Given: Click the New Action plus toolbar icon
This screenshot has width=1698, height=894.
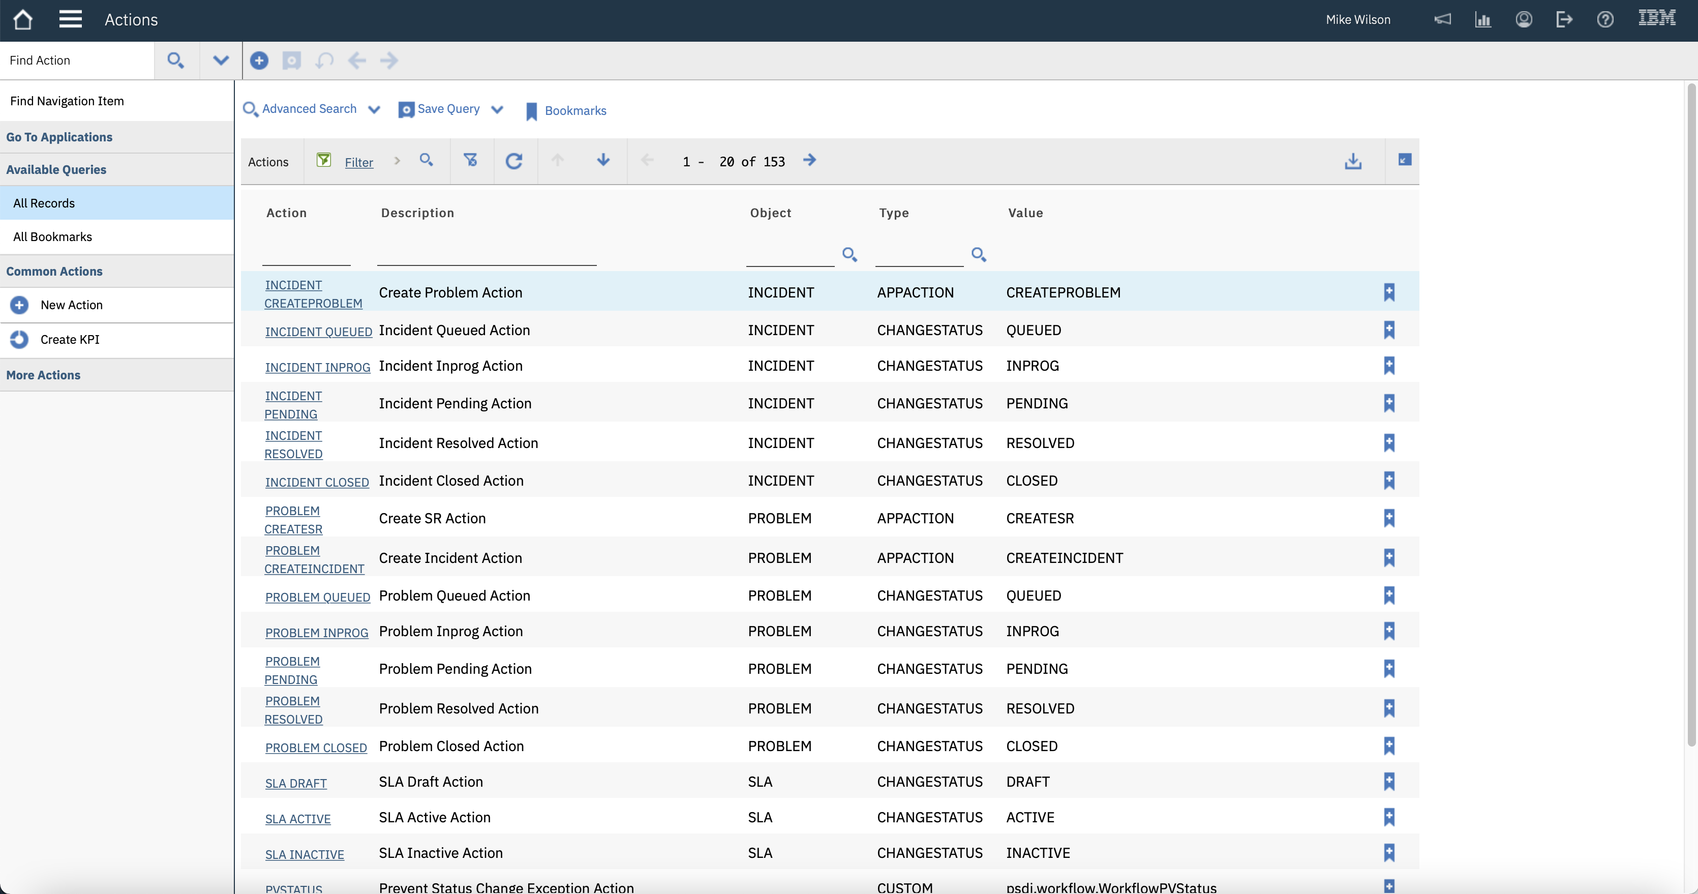Looking at the screenshot, I should 259,61.
